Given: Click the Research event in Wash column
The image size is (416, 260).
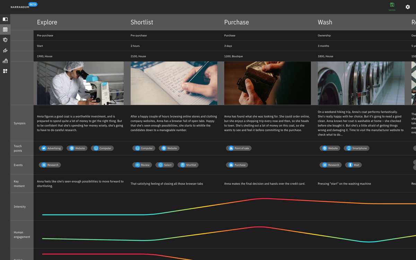Looking at the screenshot, I should [x=330, y=165].
